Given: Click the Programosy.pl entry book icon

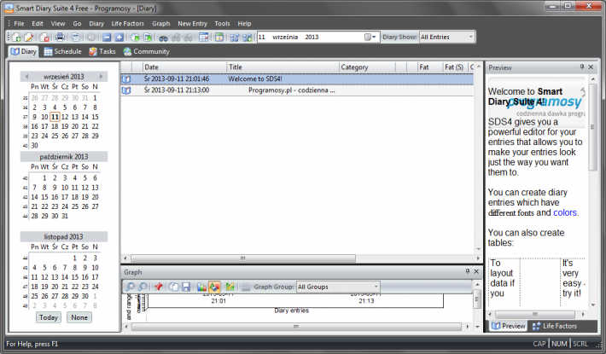Looking at the screenshot, I should click(x=126, y=90).
